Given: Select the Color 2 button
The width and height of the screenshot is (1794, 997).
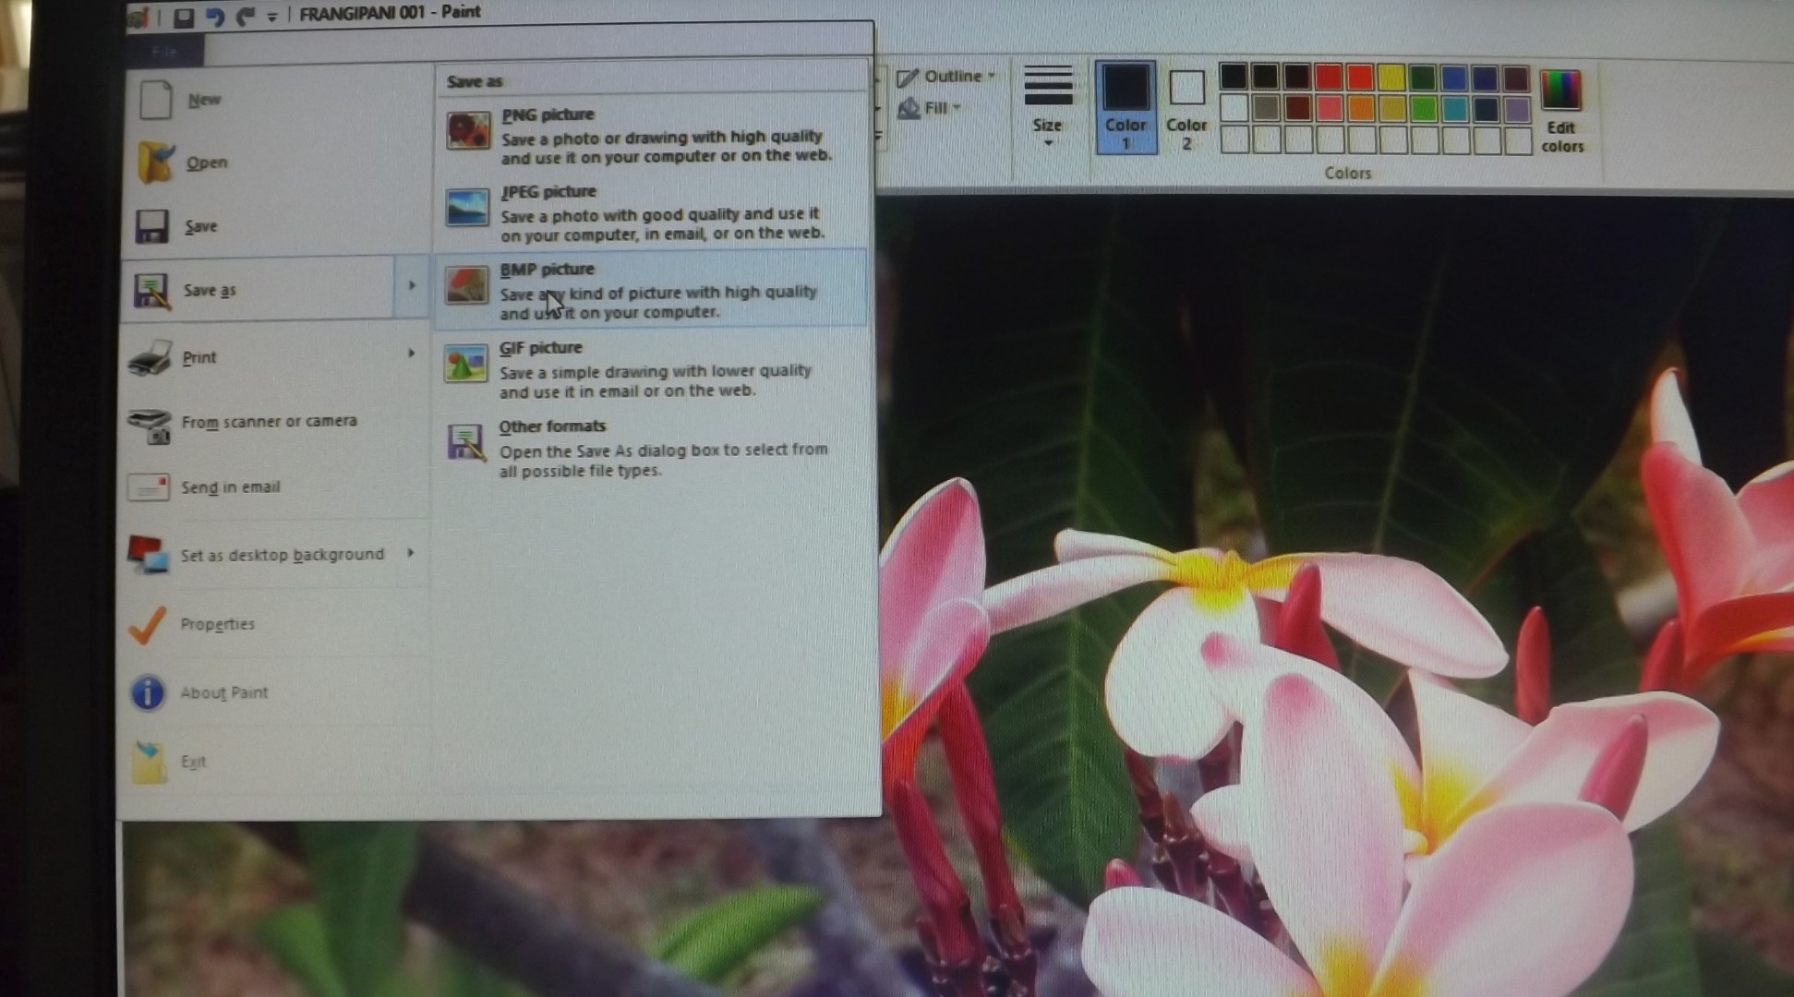Looking at the screenshot, I should pyautogui.click(x=1186, y=108).
